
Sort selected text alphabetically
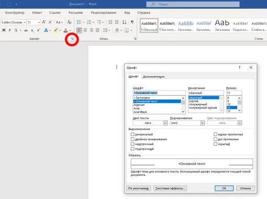pyautogui.click(x=124, y=22)
